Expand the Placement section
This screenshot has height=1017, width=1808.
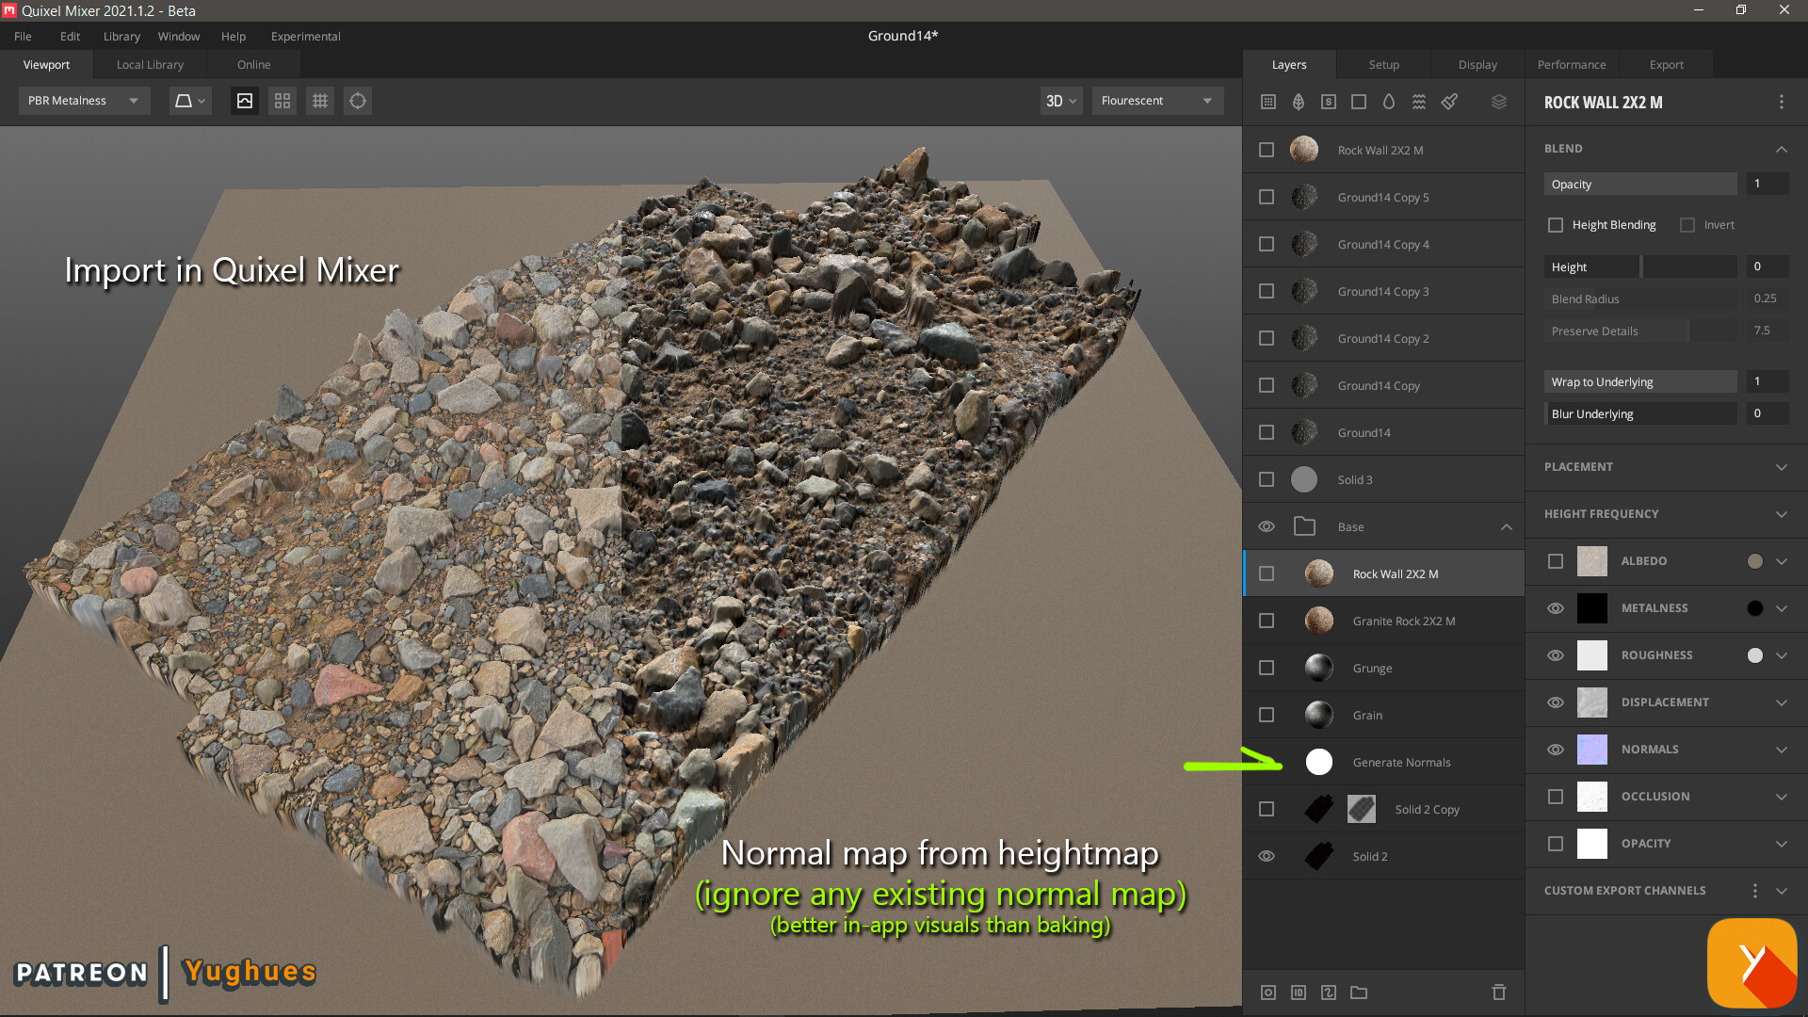[1782, 467]
